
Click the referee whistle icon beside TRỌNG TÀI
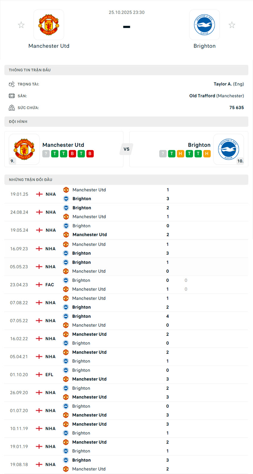pos(12,84)
